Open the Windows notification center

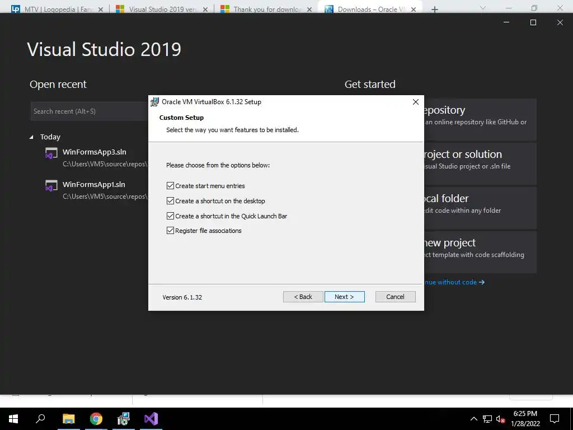555,419
